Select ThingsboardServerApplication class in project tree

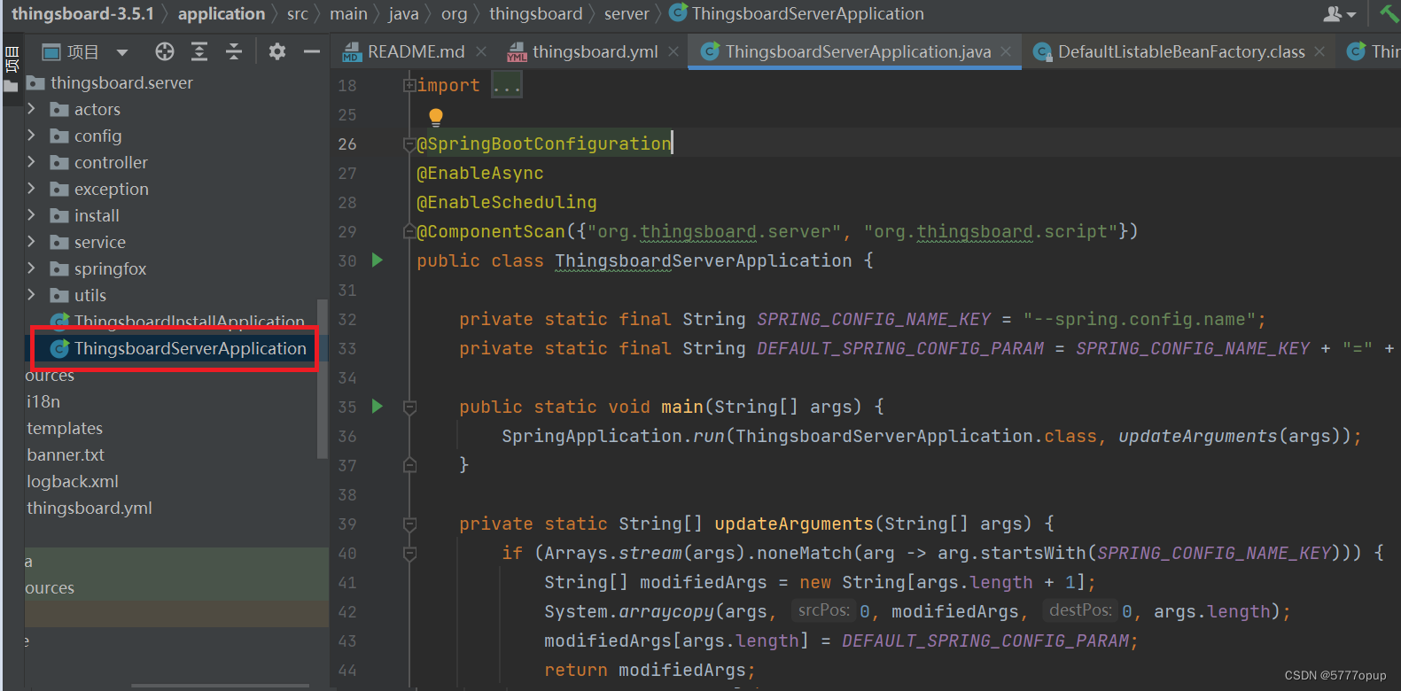click(191, 349)
